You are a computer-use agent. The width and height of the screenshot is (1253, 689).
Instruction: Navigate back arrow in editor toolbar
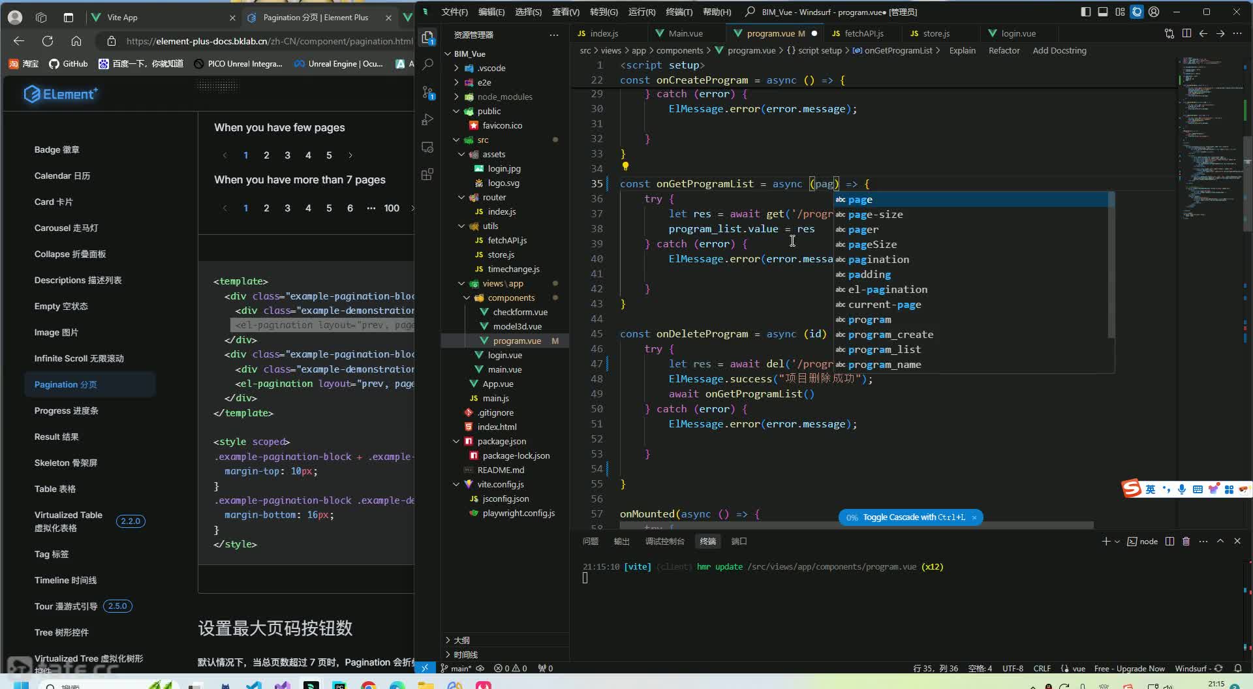click(x=1203, y=33)
